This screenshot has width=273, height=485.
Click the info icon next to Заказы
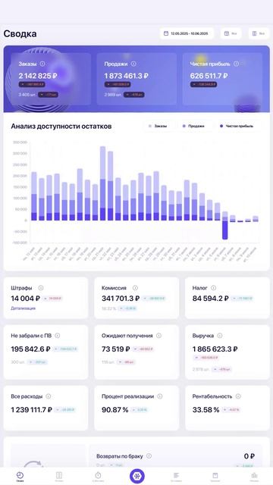(42, 64)
